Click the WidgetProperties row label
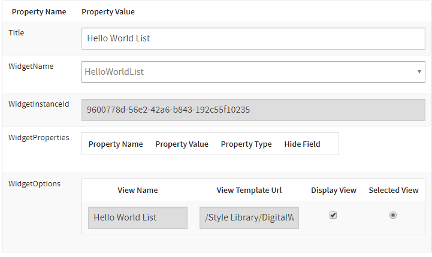The width and height of the screenshot is (432, 257). (x=38, y=137)
